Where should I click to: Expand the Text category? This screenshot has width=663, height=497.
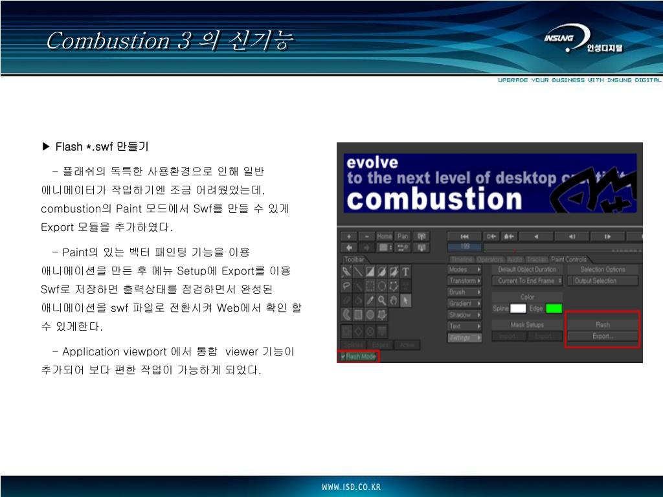point(464,326)
